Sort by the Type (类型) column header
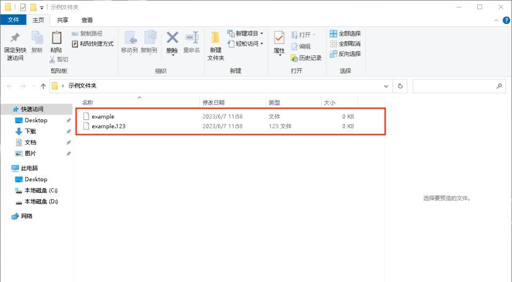Viewport: 512px width, 282px height. coord(274,102)
